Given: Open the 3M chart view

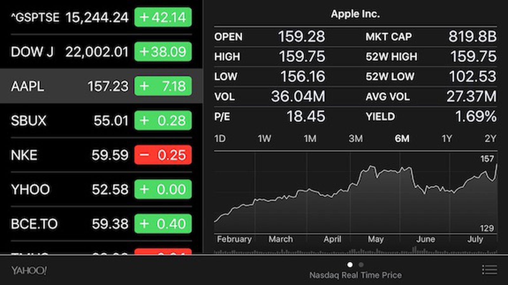Looking at the screenshot, I should (x=356, y=139).
